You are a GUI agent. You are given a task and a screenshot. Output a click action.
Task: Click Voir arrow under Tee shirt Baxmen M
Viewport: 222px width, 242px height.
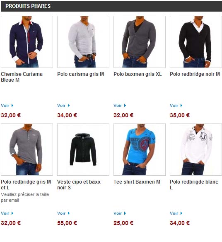pyautogui.click(x=125, y=213)
